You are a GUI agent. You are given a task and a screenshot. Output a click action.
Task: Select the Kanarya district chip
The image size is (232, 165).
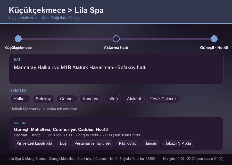90,99
